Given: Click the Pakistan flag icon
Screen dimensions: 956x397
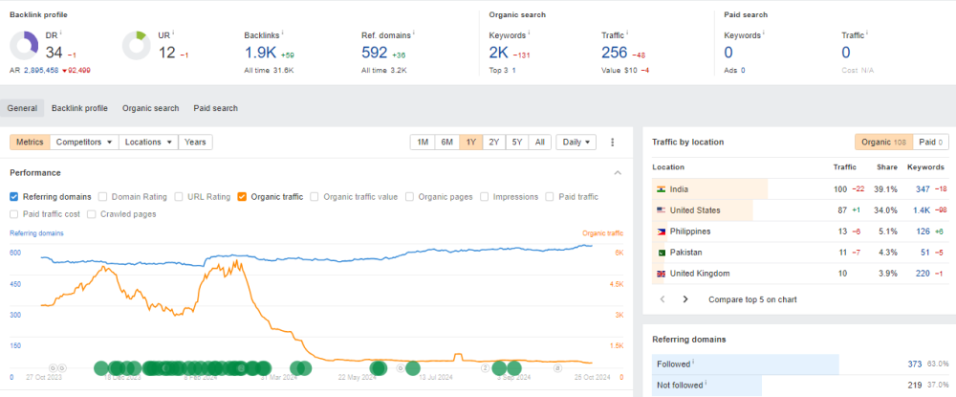Looking at the screenshot, I should 661,253.
